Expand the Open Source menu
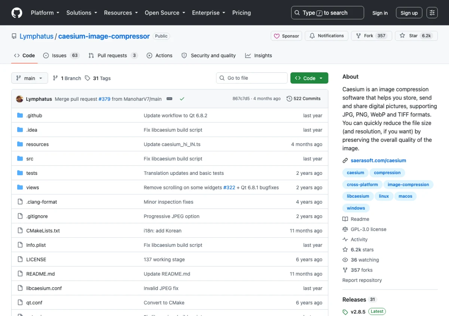Screen dimensions: 449x316 pos(165,13)
